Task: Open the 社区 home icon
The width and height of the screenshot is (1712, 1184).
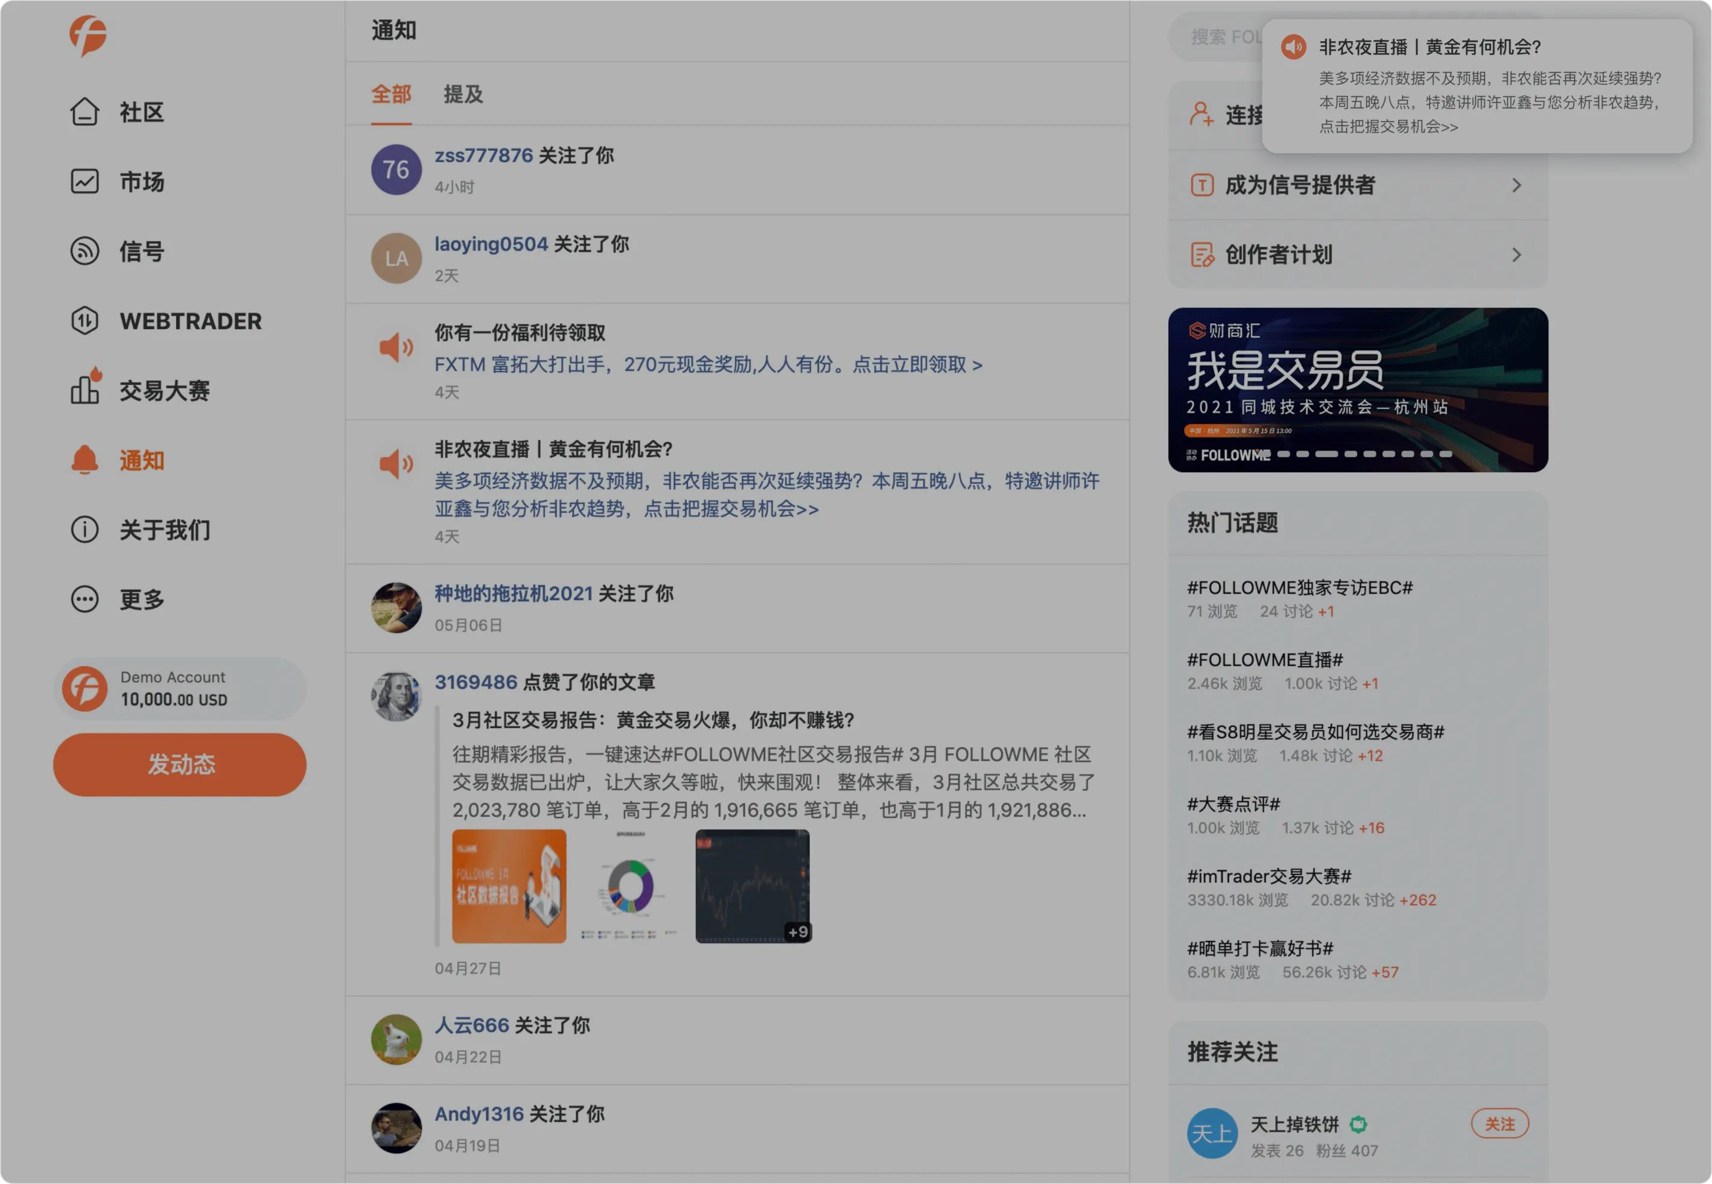Action: tap(84, 112)
